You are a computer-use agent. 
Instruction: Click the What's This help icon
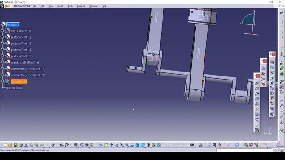(x=53, y=145)
